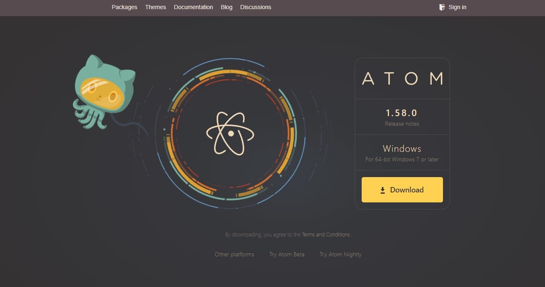Open the Packages page
The height and width of the screenshot is (287, 545).
(x=124, y=7)
